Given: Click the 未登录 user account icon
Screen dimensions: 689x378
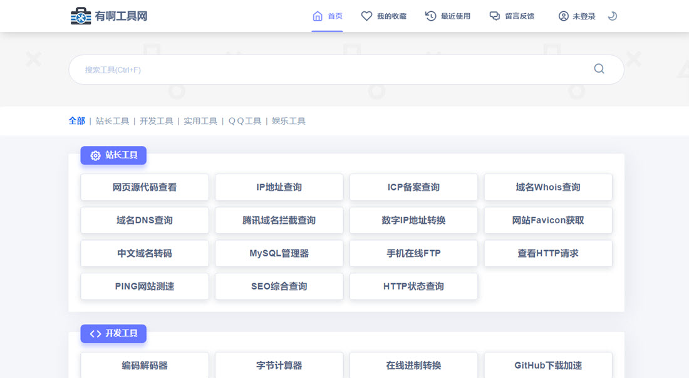Looking at the screenshot, I should (x=564, y=16).
